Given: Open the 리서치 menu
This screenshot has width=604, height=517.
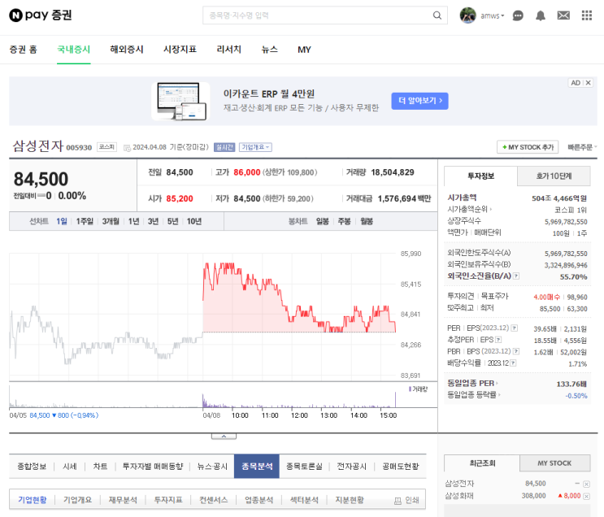Looking at the screenshot, I should pos(228,50).
